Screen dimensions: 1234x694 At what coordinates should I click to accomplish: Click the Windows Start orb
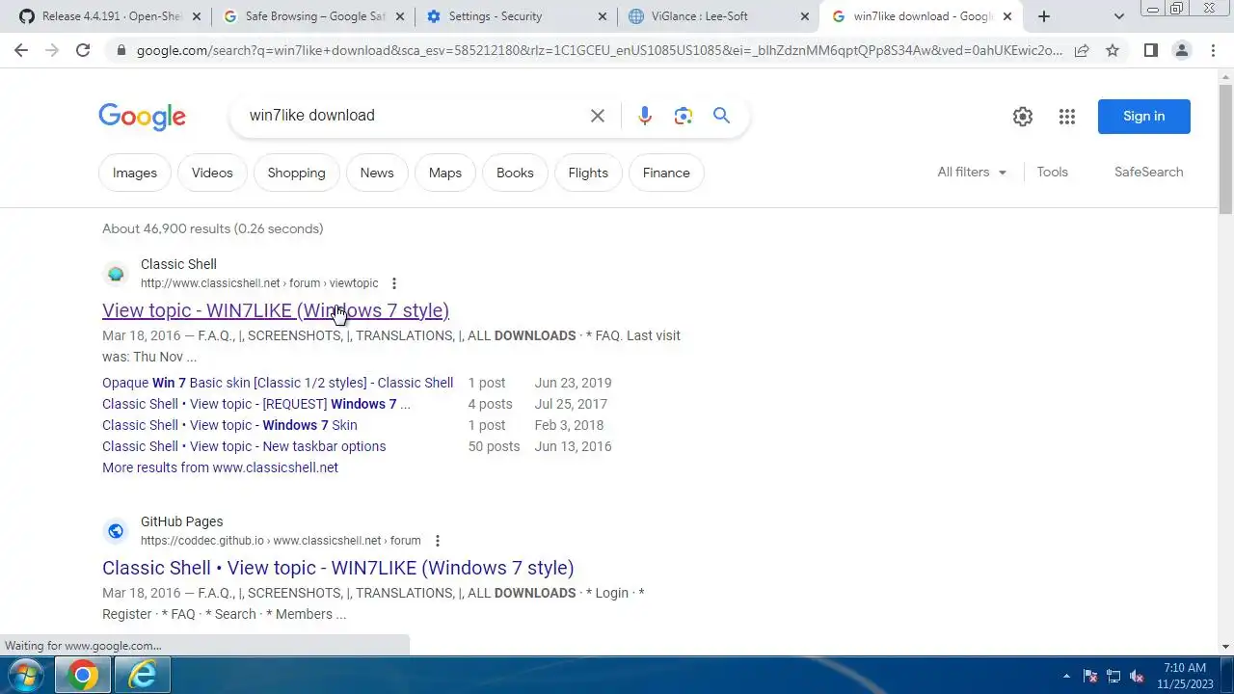click(x=25, y=675)
